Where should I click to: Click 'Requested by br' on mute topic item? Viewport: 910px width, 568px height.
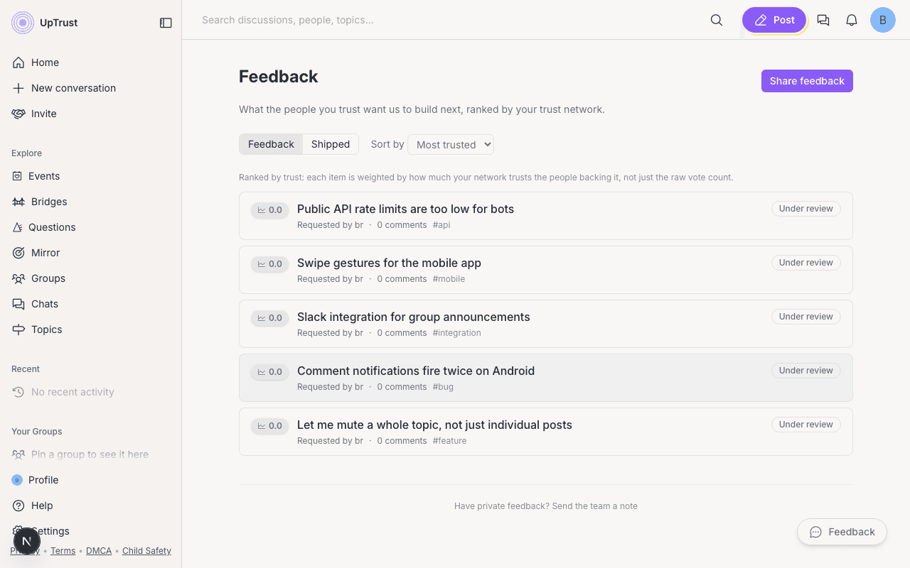click(330, 441)
